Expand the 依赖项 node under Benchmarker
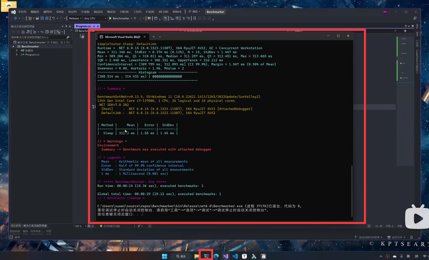The image size is (429, 260). click(x=17, y=50)
